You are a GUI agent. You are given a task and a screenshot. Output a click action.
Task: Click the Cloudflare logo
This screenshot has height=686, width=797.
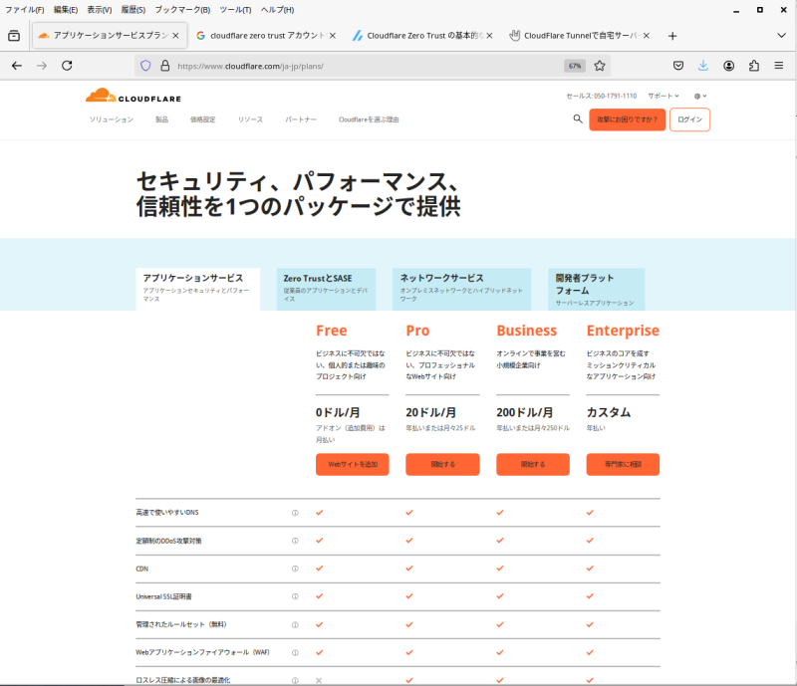pos(133,96)
